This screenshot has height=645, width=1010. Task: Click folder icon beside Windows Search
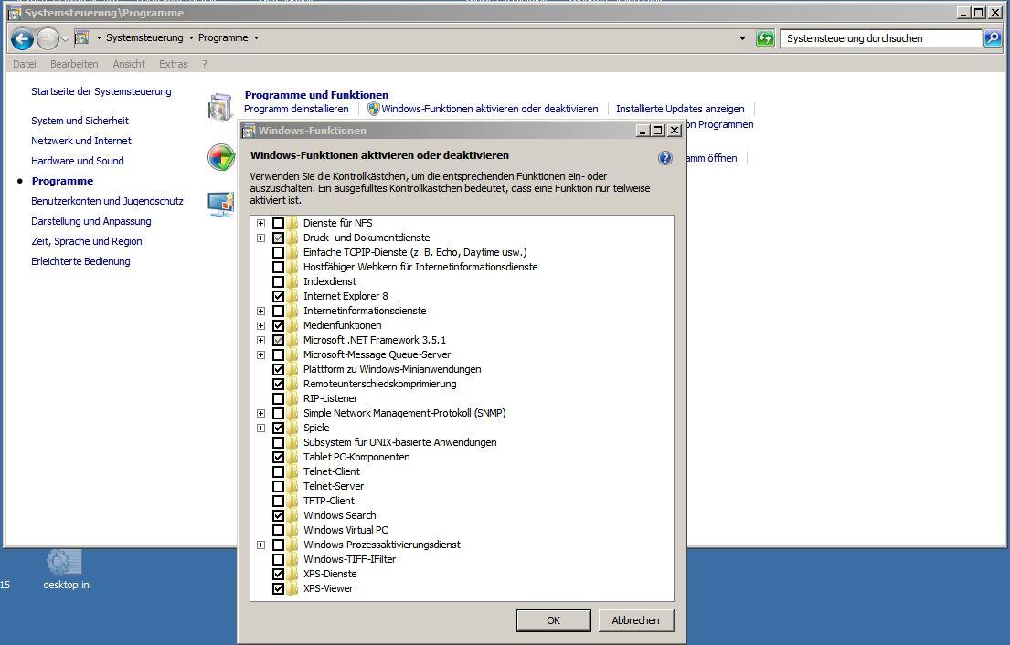pos(293,515)
